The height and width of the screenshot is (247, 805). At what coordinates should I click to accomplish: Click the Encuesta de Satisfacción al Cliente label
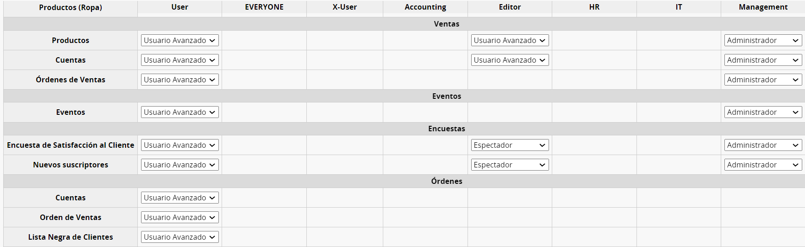71,145
